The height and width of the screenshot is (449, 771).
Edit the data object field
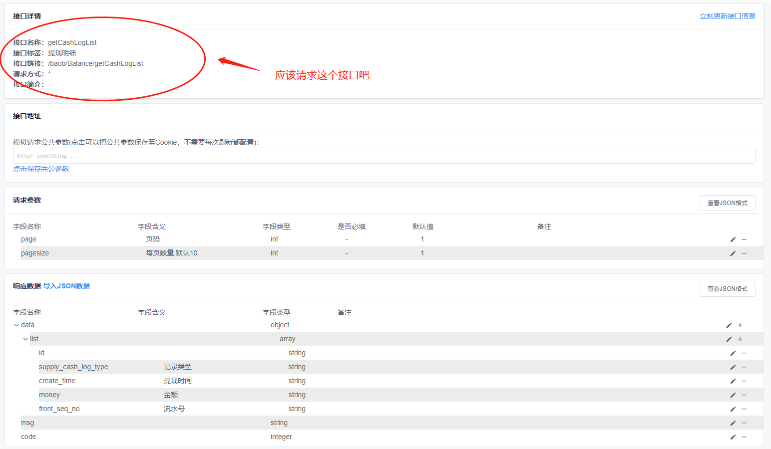click(729, 325)
